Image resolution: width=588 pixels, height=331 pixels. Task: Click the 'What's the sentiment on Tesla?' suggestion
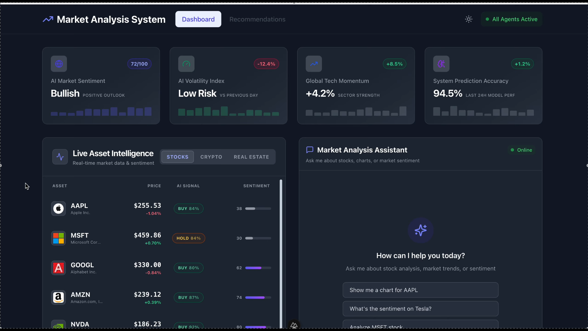[420, 309]
